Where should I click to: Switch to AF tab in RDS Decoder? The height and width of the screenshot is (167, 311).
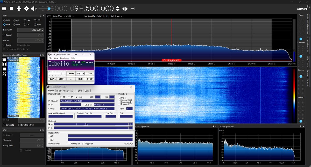(x=72, y=91)
